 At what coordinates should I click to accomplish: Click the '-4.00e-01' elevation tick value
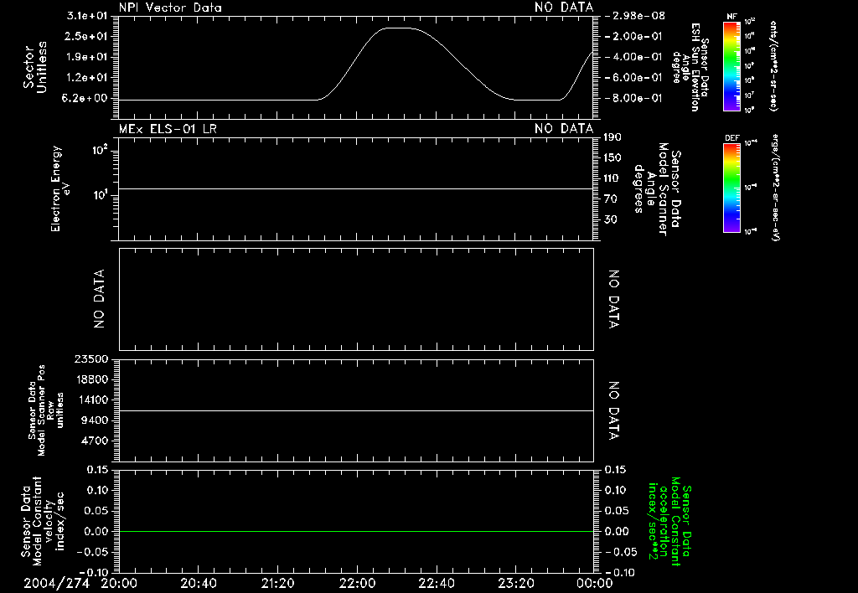point(633,57)
